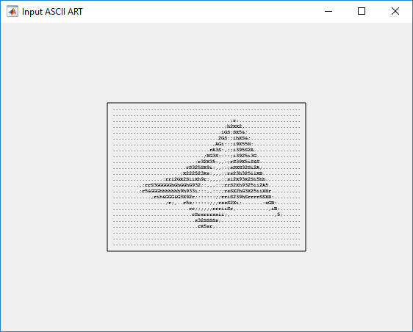The image size is (413, 332).
Task: Click the ";r:" peak of the ASCII art
Action: (x=234, y=121)
